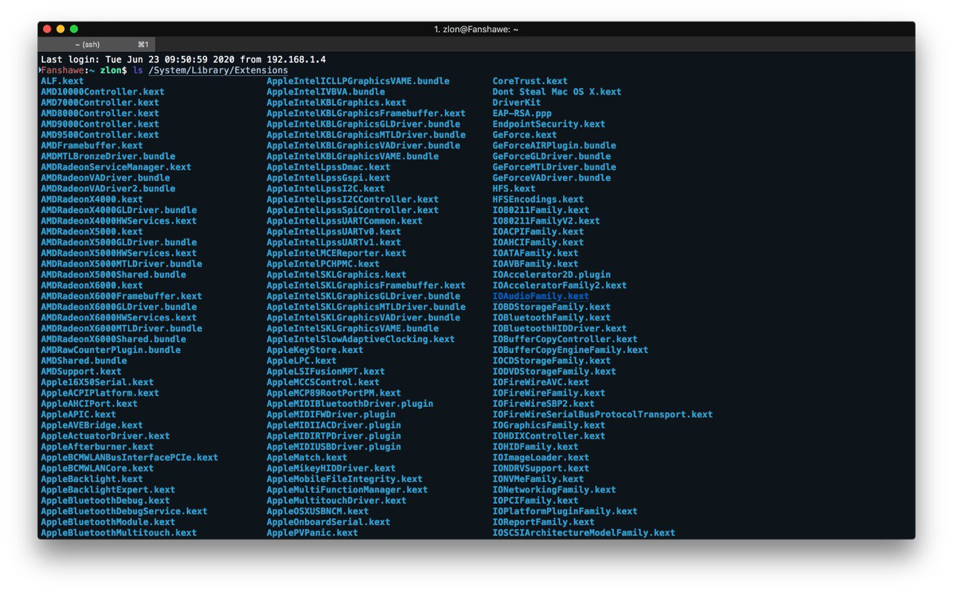
Task: Click the yellow minimize window button
Action: point(61,29)
